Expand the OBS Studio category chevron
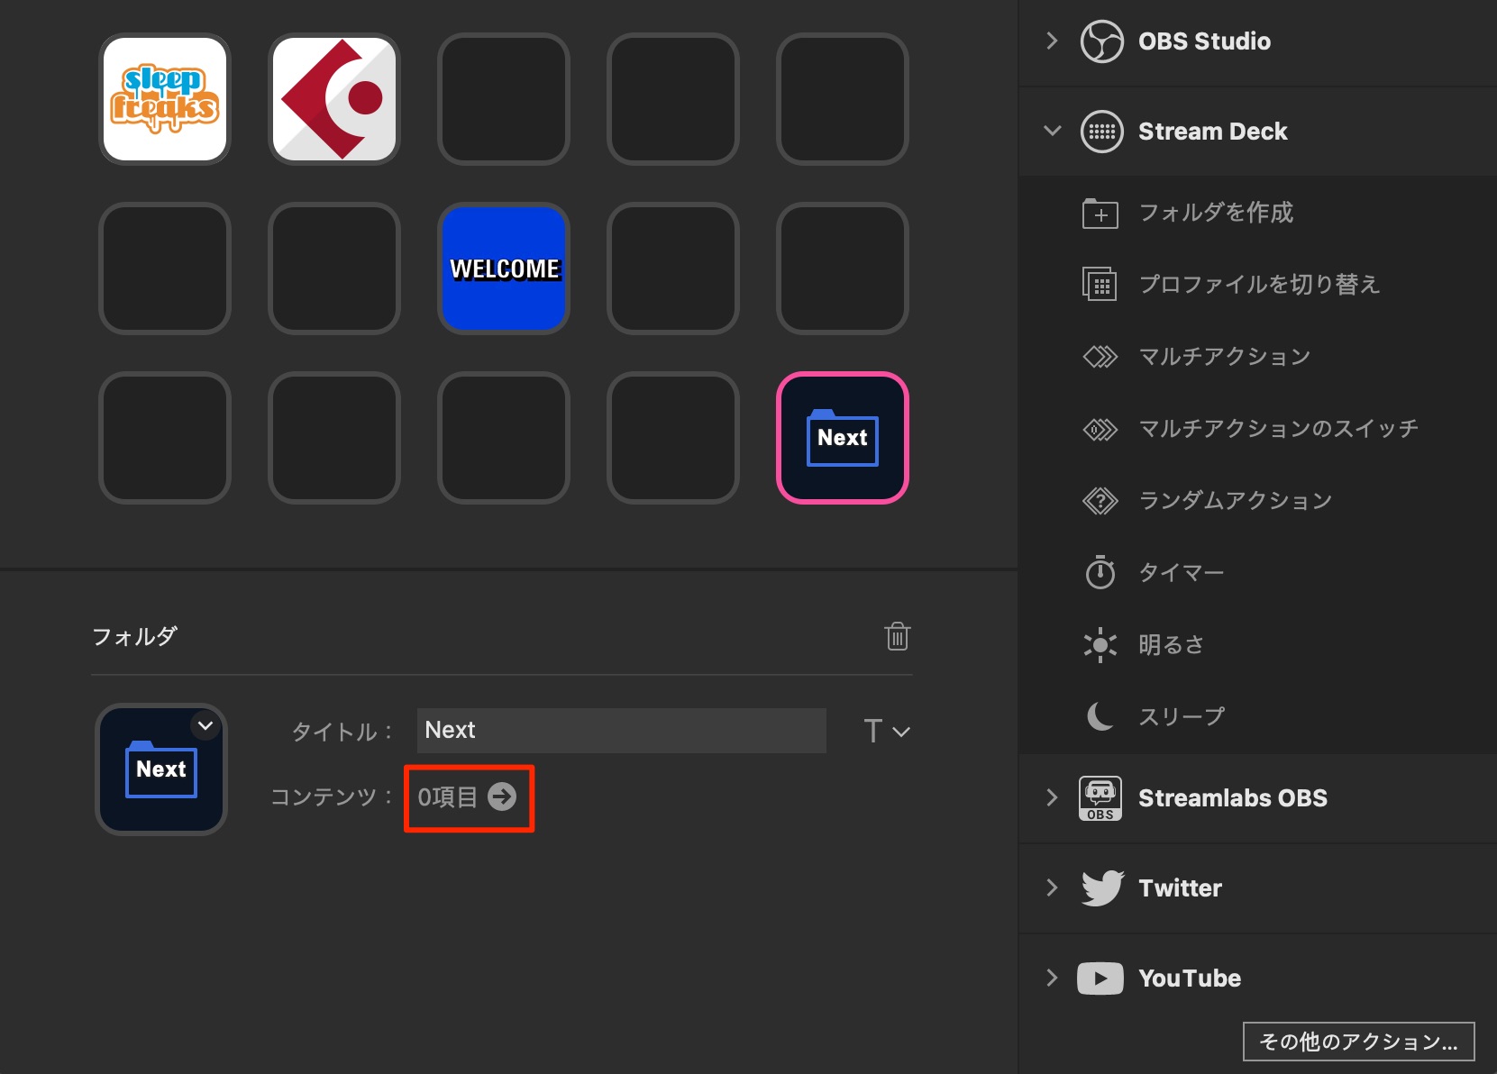 tap(1052, 41)
